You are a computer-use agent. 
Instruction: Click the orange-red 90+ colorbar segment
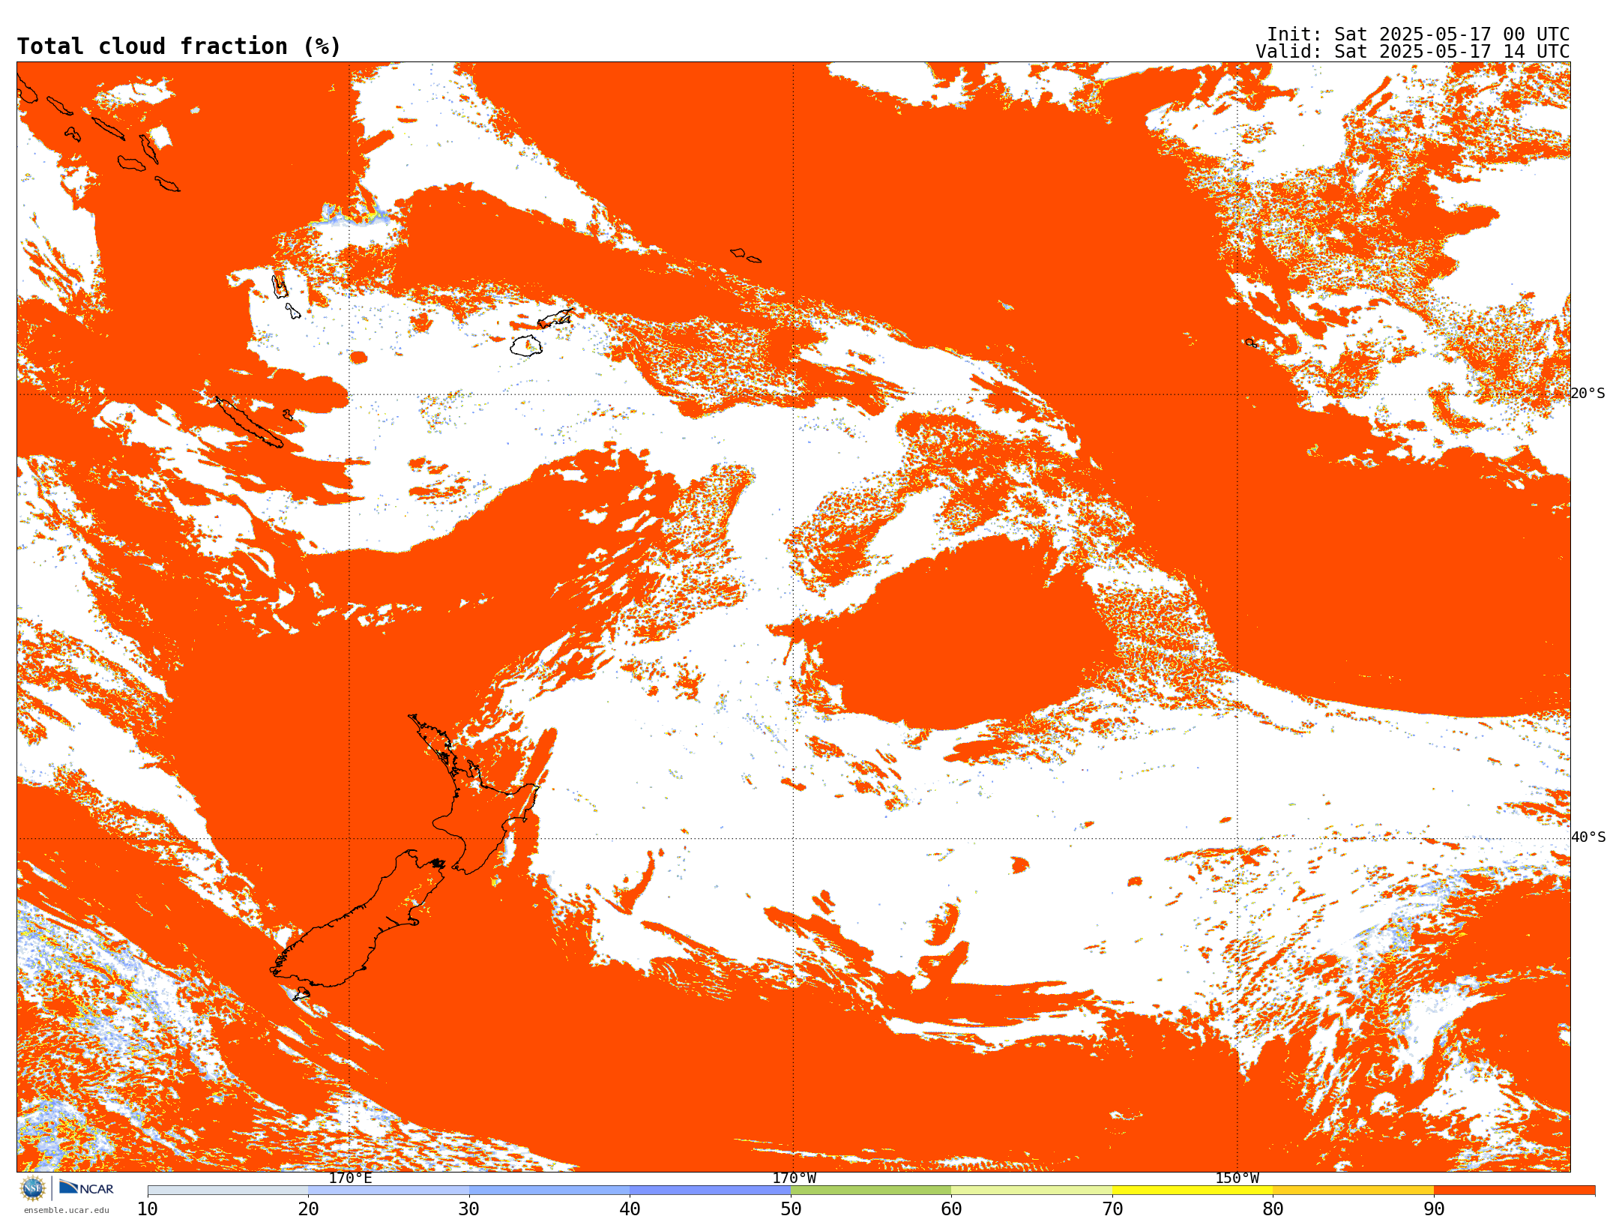[x=1514, y=1191]
